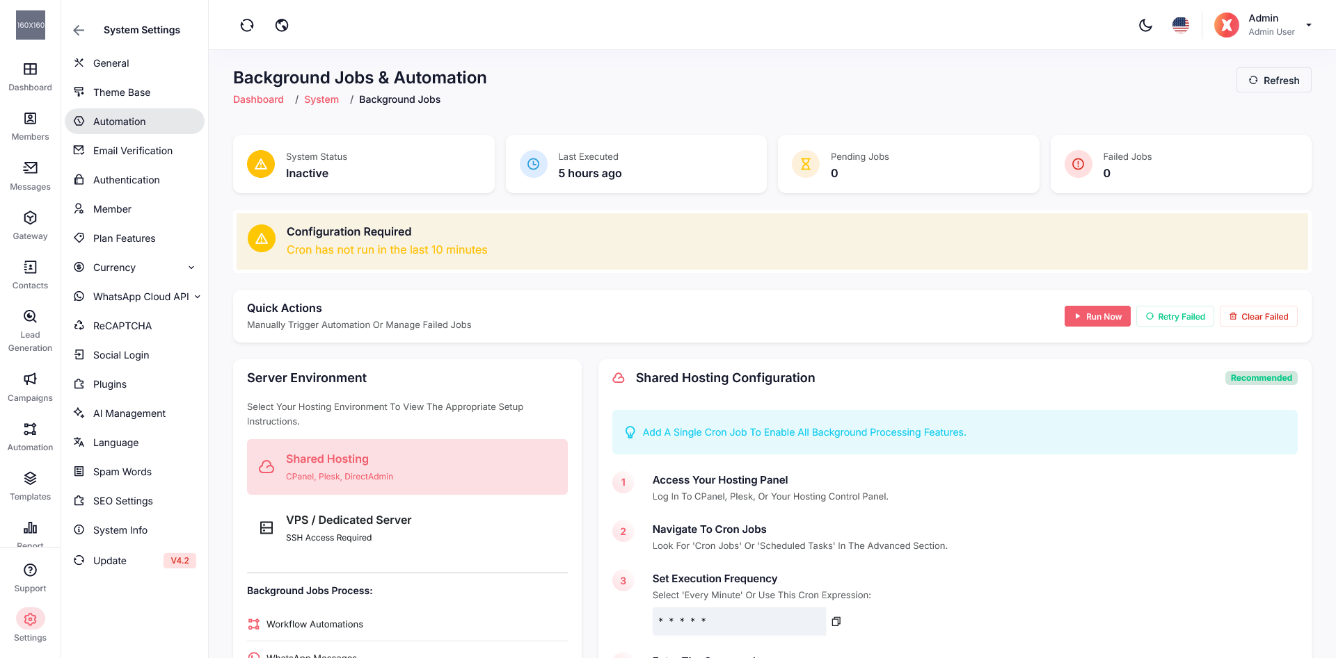The height and width of the screenshot is (658, 1336).
Task: Toggle dark mode with moon icon
Action: (x=1145, y=26)
